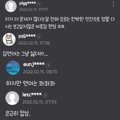Select the timestamp 2022.02.15. 07:57
The width and height of the screenshot is (120, 120).
click(34, 9)
